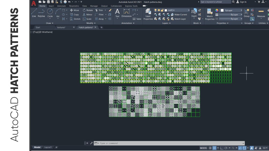This screenshot has height=151, width=269.
Task: Click the MODEL status bar button
Action: pos(203,148)
